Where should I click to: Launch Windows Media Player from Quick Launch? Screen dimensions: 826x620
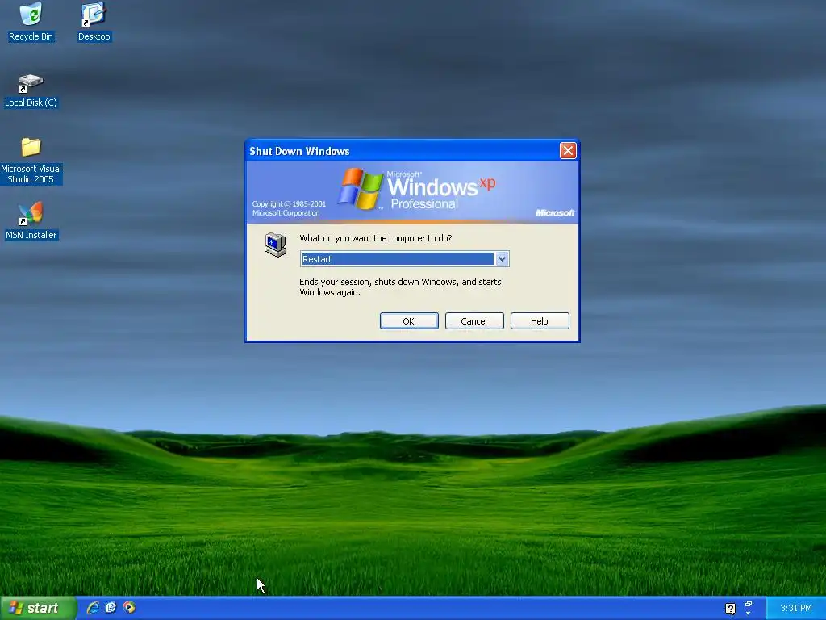pyautogui.click(x=129, y=608)
